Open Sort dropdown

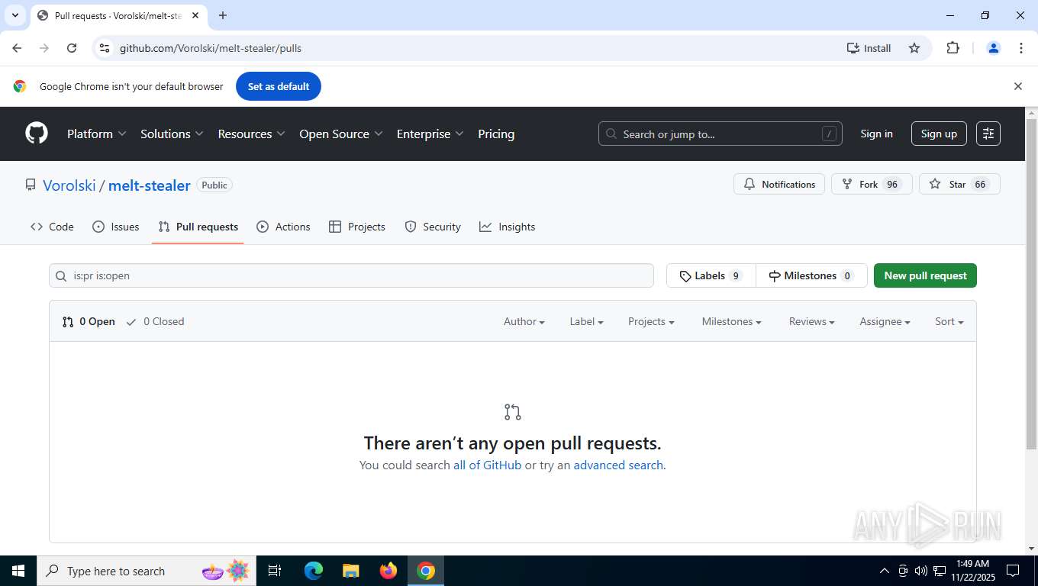pyautogui.click(x=949, y=321)
